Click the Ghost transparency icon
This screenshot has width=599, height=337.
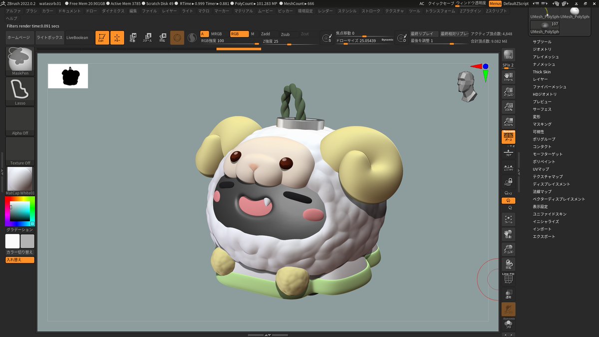pyautogui.click(x=509, y=309)
